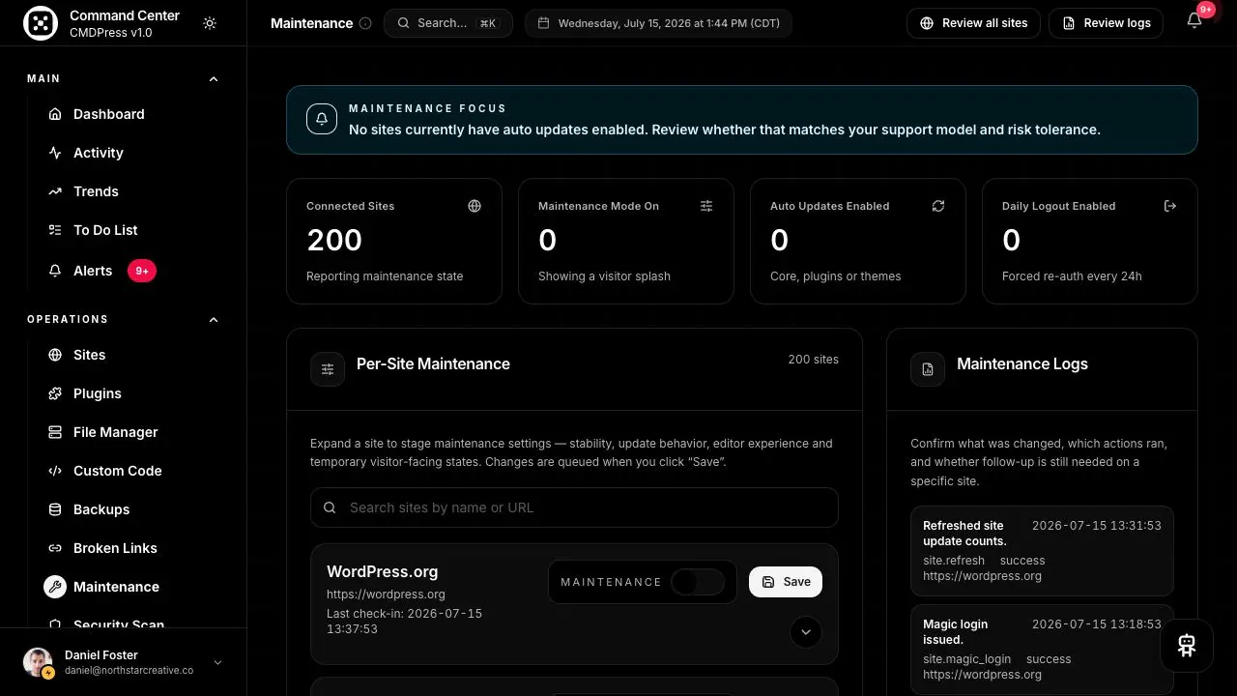Open the Magic login issued log entry
The height and width of the screenshot is (696, 1237).
[1042, 649]
